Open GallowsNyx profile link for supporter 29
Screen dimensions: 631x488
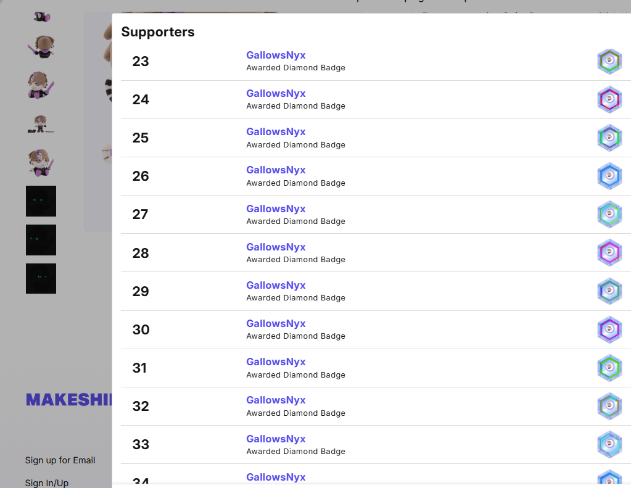(276, 285)
